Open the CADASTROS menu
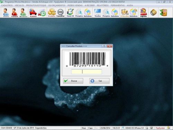 point(7,6)
